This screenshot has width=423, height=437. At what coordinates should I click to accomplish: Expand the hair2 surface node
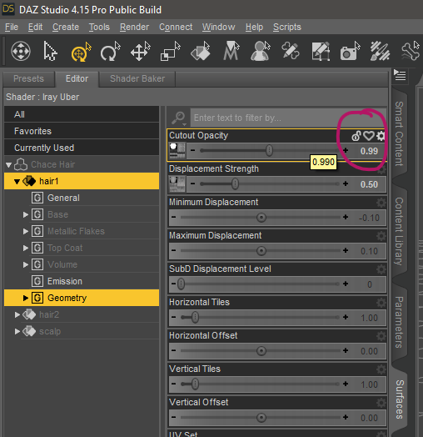[x=17, y=315]
